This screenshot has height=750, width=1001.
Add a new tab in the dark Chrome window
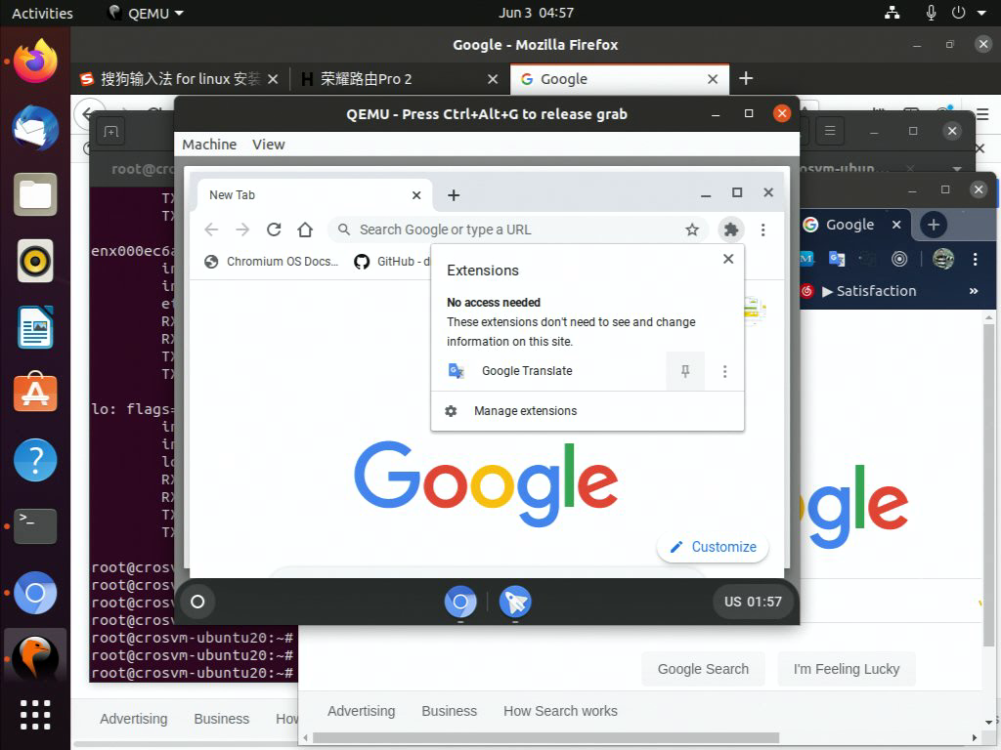934,225
